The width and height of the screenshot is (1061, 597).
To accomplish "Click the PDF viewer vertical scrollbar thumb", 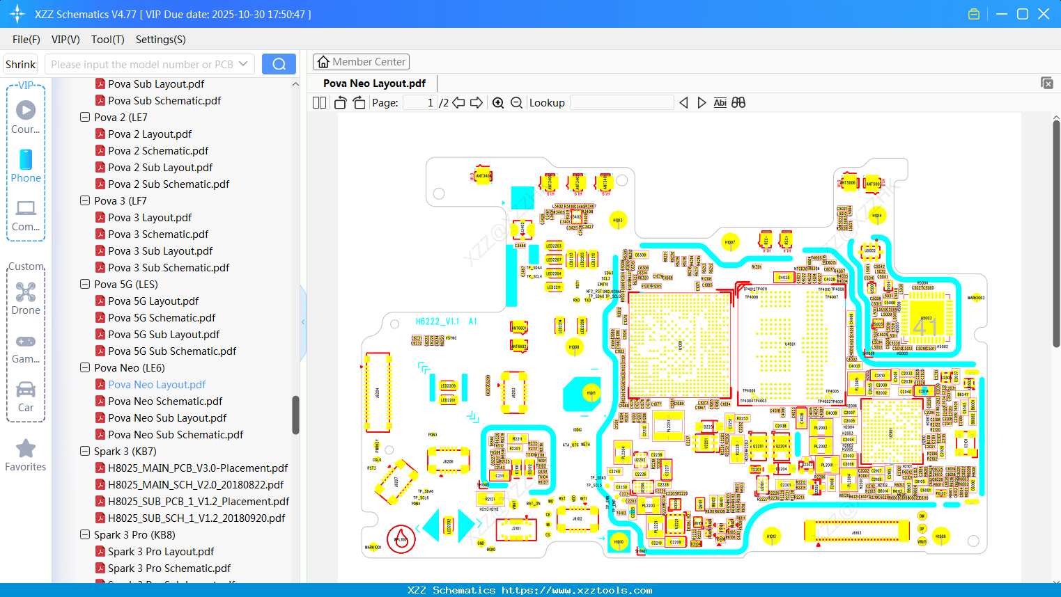I will pyautogui.click(x=1056, y=233).
